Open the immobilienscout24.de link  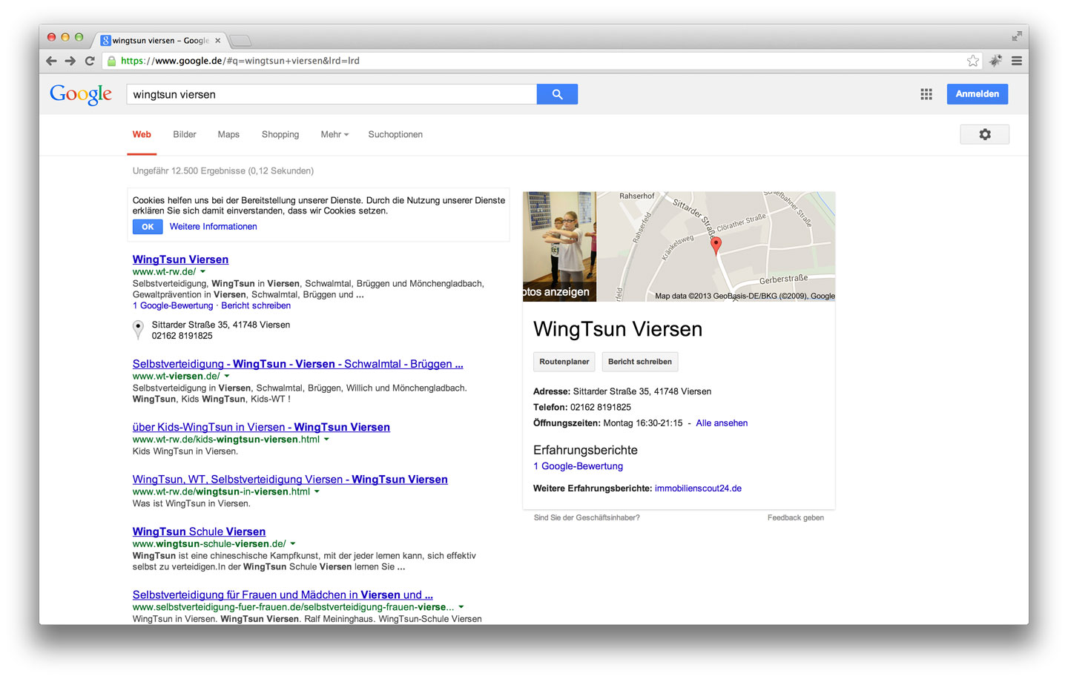pos(698,488)
